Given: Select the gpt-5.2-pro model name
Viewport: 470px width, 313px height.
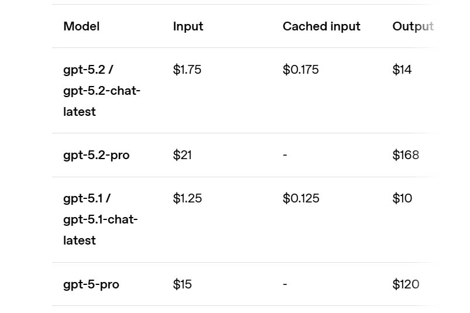Looking at the screenshot, I should [96, 155].
